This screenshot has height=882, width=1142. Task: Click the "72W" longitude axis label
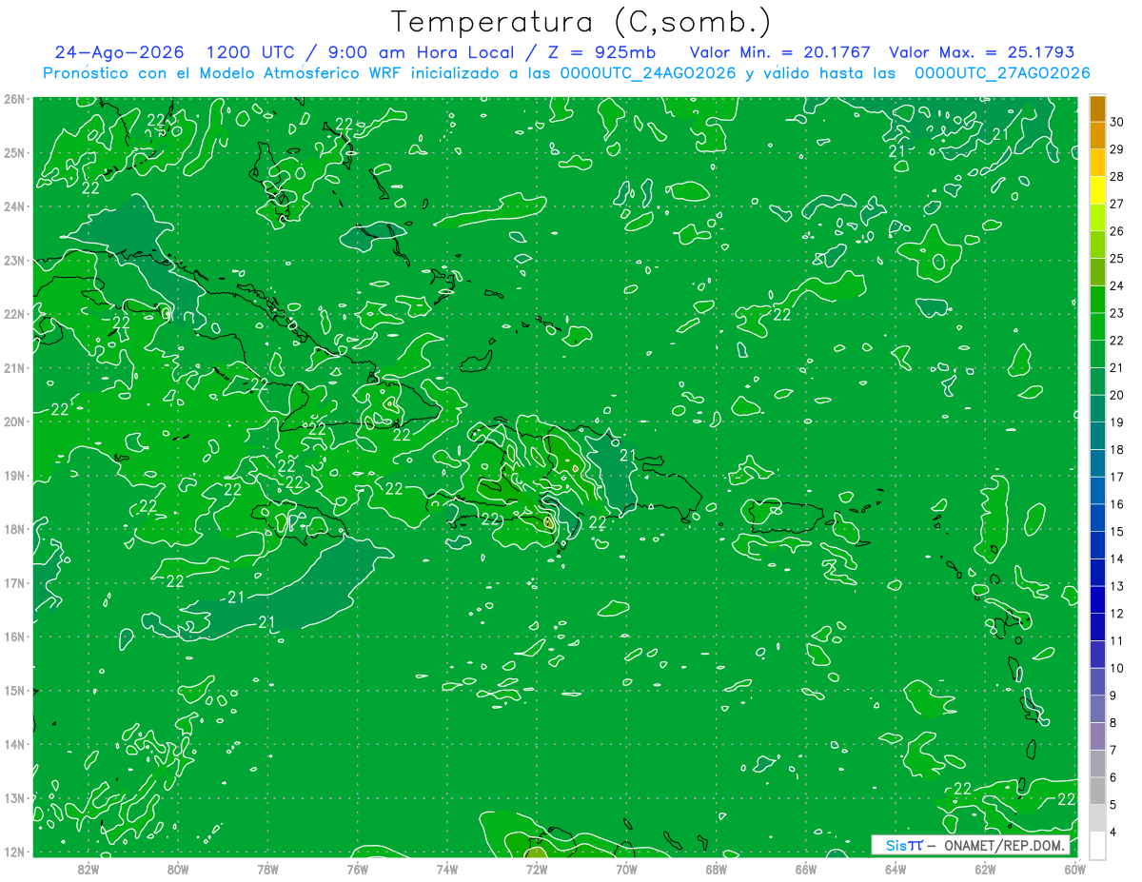[x=536, y=868]
